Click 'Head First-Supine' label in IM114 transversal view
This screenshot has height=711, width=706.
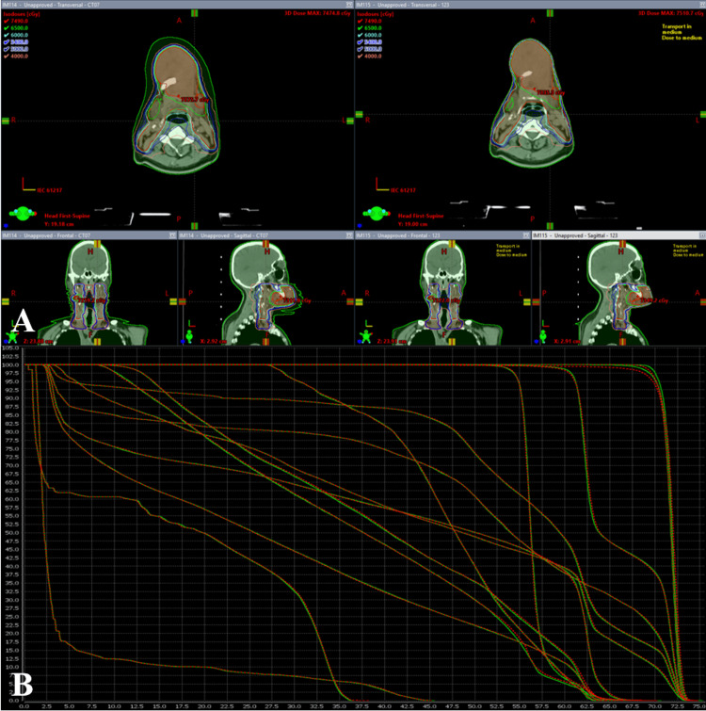(67, 216)
